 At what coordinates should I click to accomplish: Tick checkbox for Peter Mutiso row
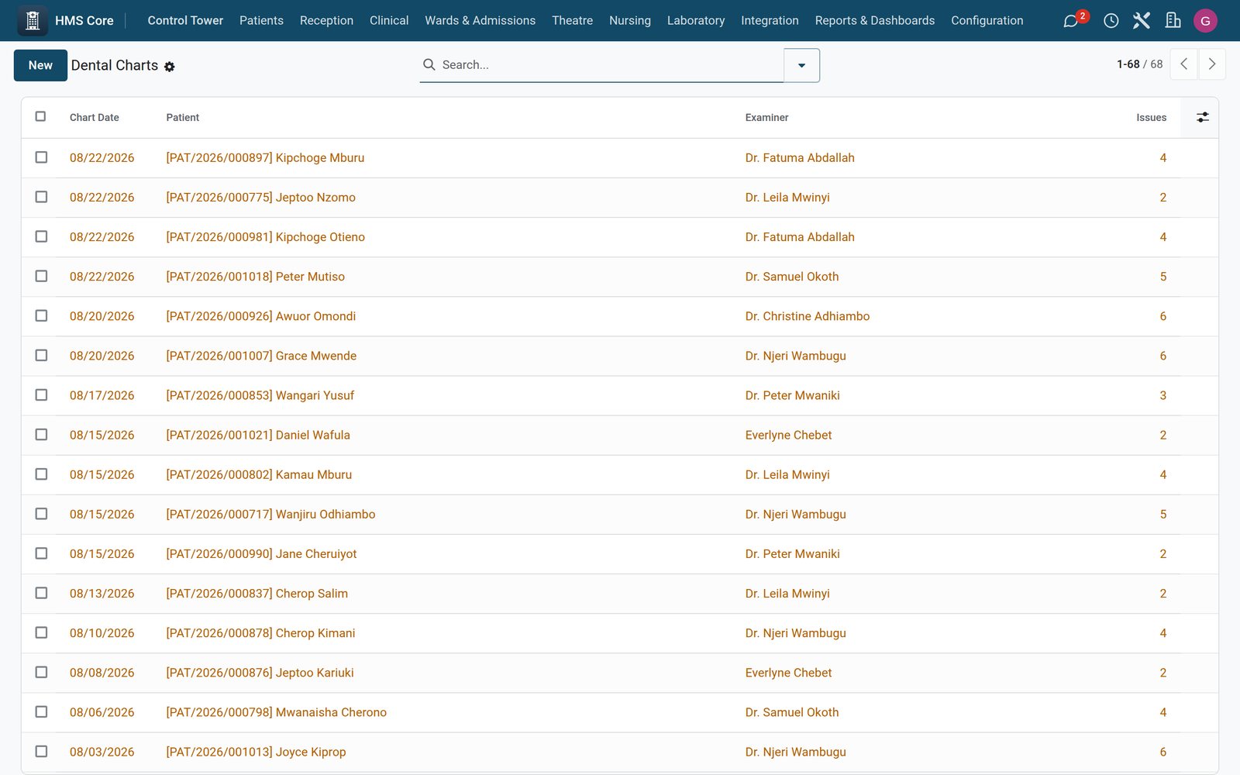41,276
